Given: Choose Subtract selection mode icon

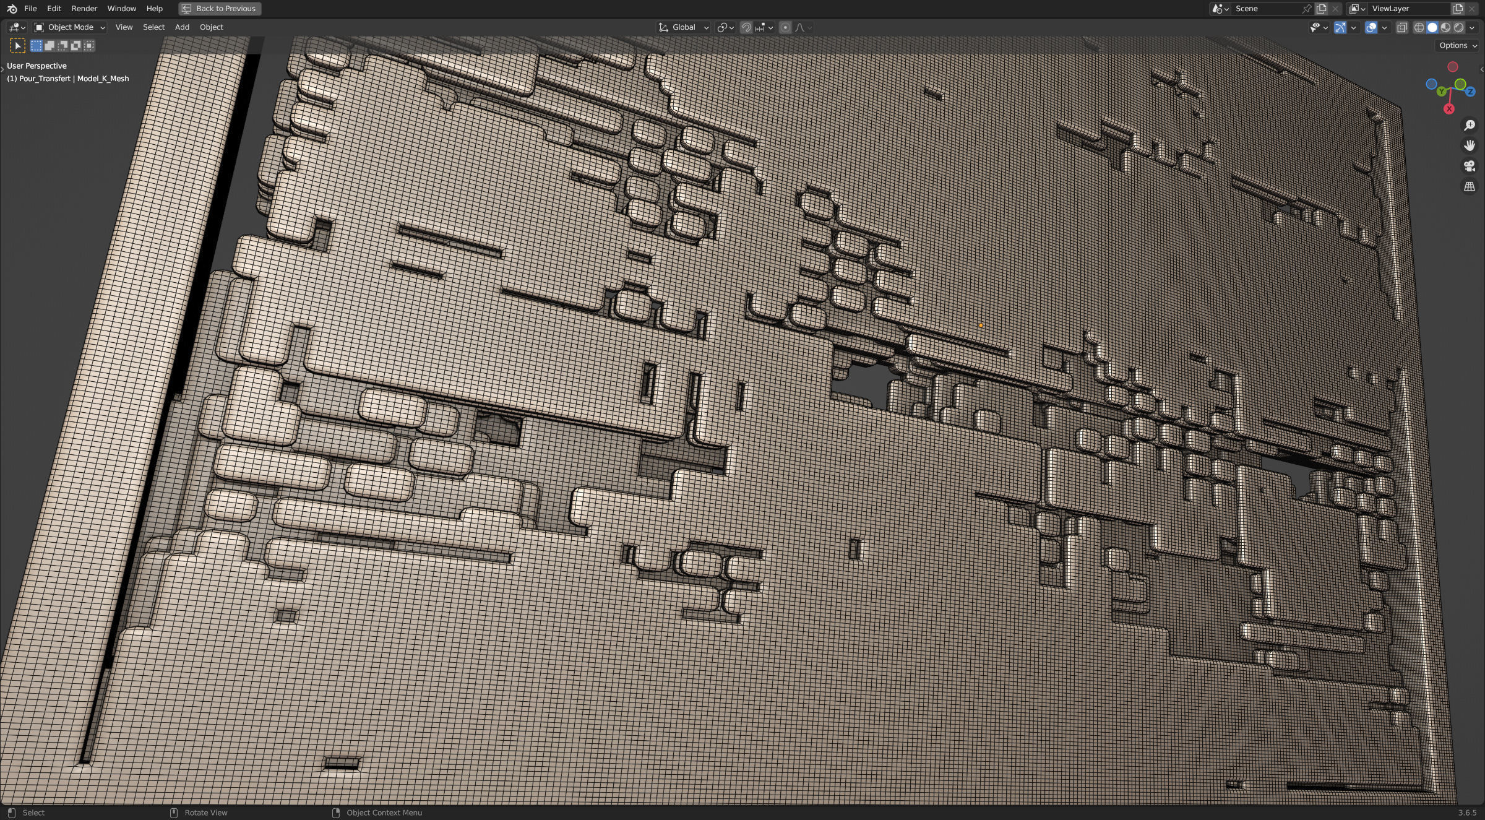Looking at the screenshot, I should pyautogui.click(x=62, y=46).
